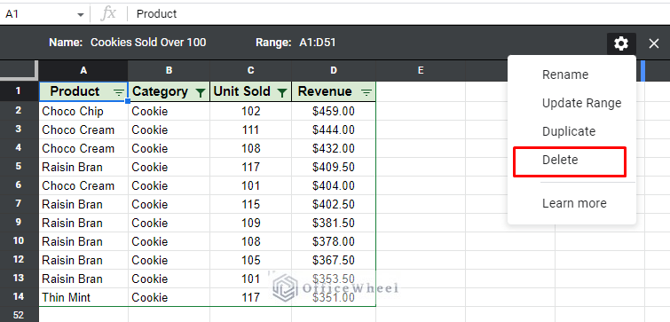
Task: Select the Category header cell
Action: 169,92
